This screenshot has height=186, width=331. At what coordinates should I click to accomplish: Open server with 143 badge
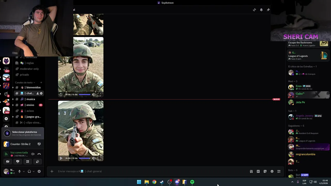[x=6, y=111]
